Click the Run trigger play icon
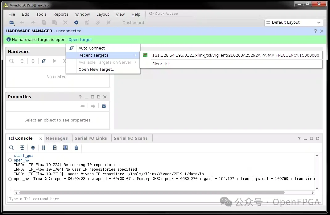 click(55, 61)
